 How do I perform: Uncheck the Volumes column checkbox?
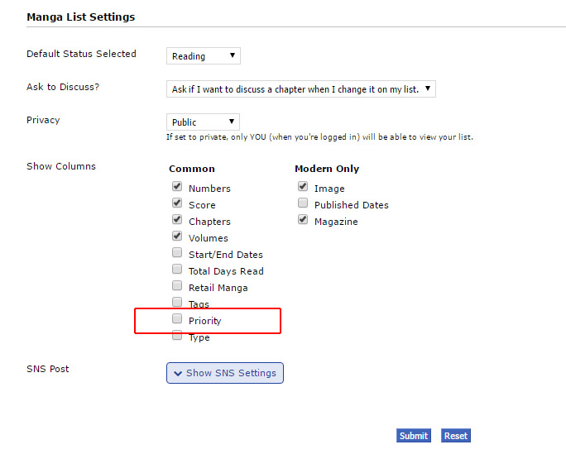[x=177, y=237]
